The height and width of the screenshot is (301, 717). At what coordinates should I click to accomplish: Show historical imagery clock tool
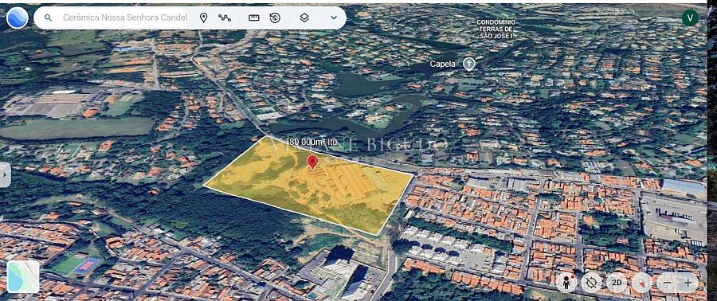point(275,18)
